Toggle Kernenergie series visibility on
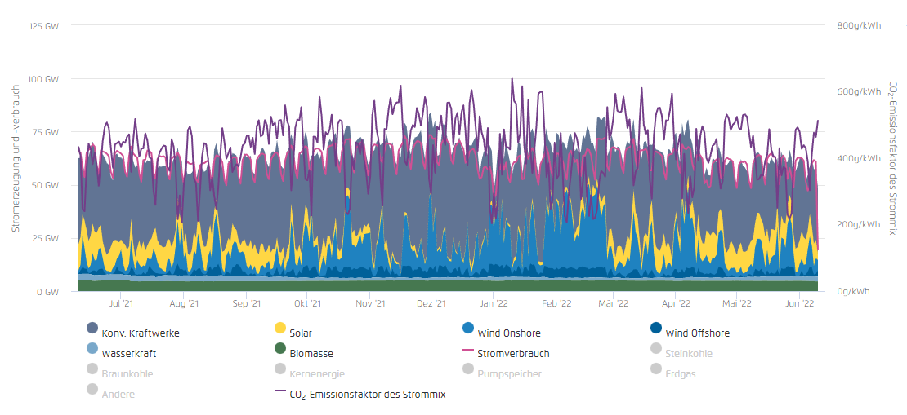Screen dimensions: 907x415 click(x=317, y=374)
